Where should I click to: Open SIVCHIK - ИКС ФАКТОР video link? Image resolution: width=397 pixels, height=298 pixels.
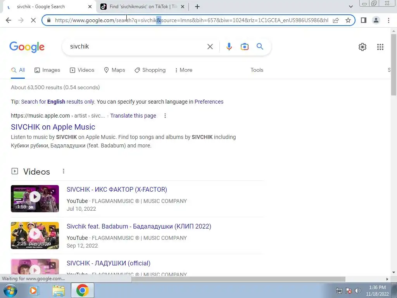pyautogui.click(x=117, y=189)
